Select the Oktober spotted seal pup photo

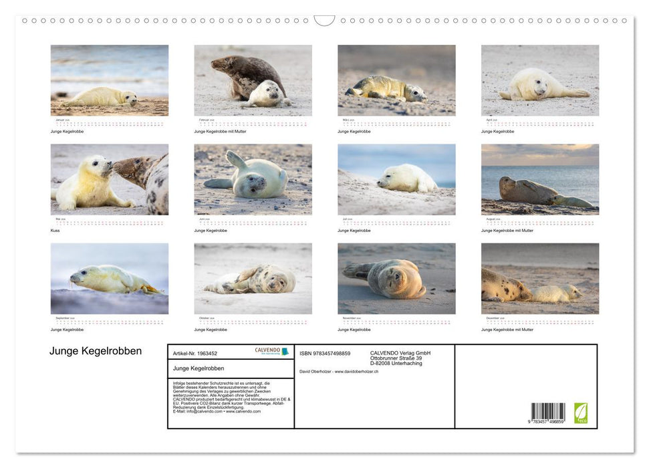click(253, 278)
